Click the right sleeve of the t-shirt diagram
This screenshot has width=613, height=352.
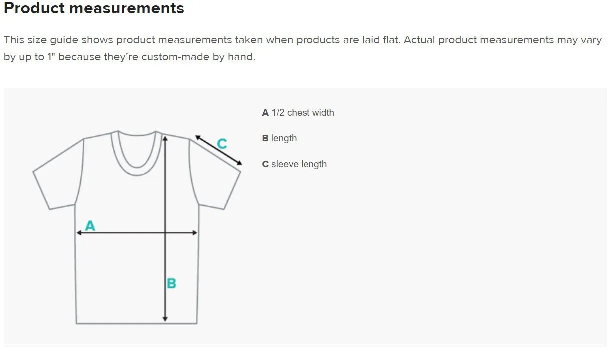pyautogui.click(x=216, y=173)
